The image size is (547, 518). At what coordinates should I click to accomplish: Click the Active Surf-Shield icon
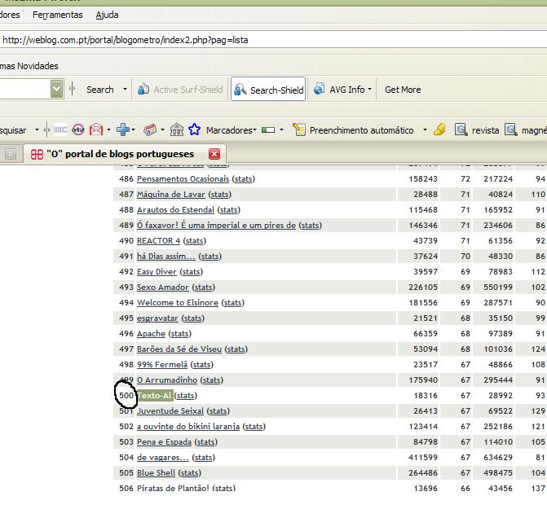click(143, 90)
